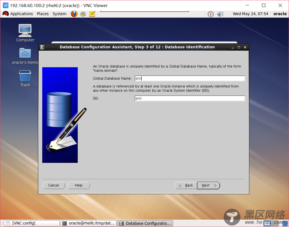
Task: Switch to Database Configuration taskbar item
Action: (145, 223)
